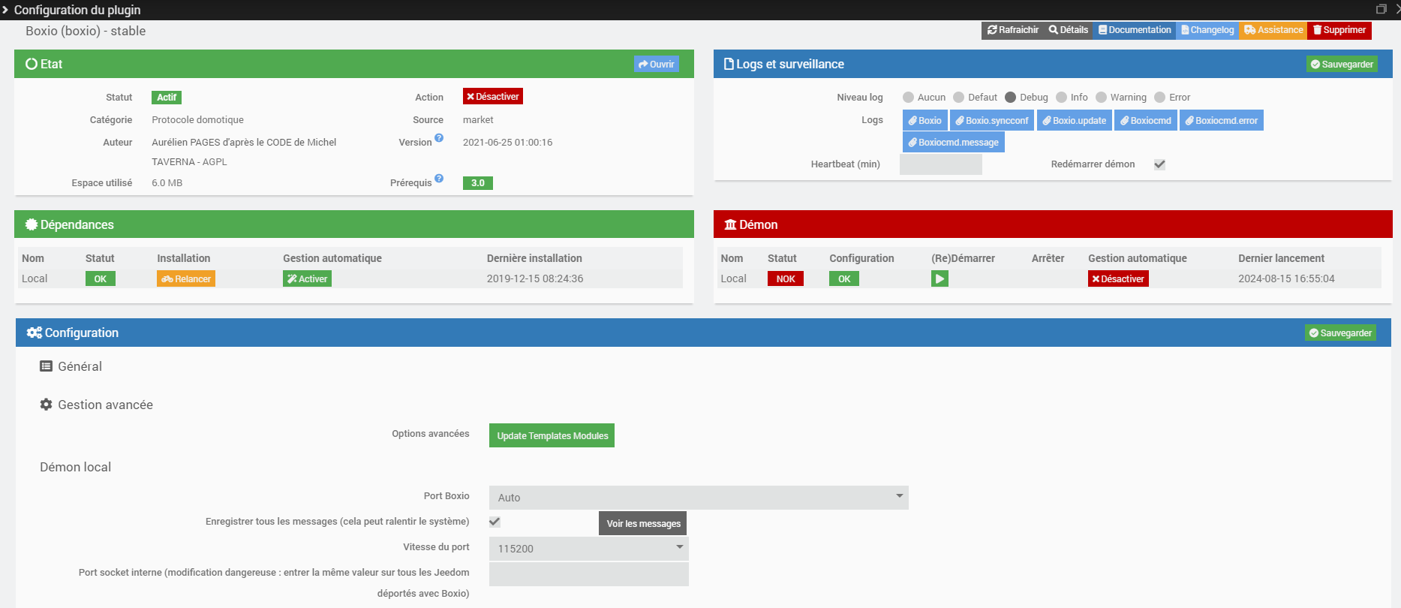Select the Defaut log level
Viewport: 1401px width, 608px height.
[958, 98]
